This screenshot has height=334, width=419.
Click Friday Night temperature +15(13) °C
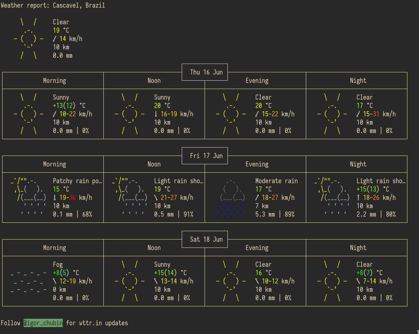[373, 189]
